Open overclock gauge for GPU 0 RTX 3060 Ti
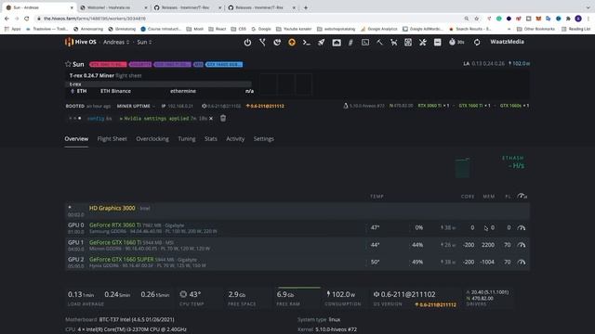 [522, 227]
